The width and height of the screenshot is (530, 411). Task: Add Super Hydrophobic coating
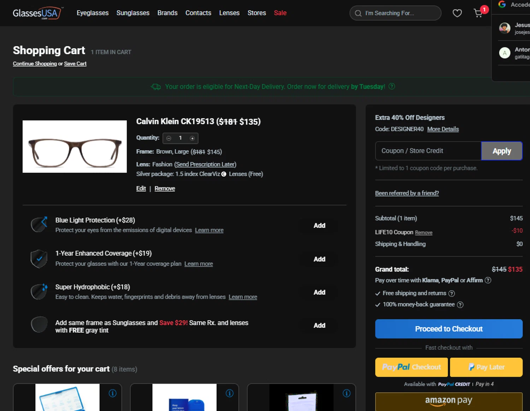[x=319, y=292]
